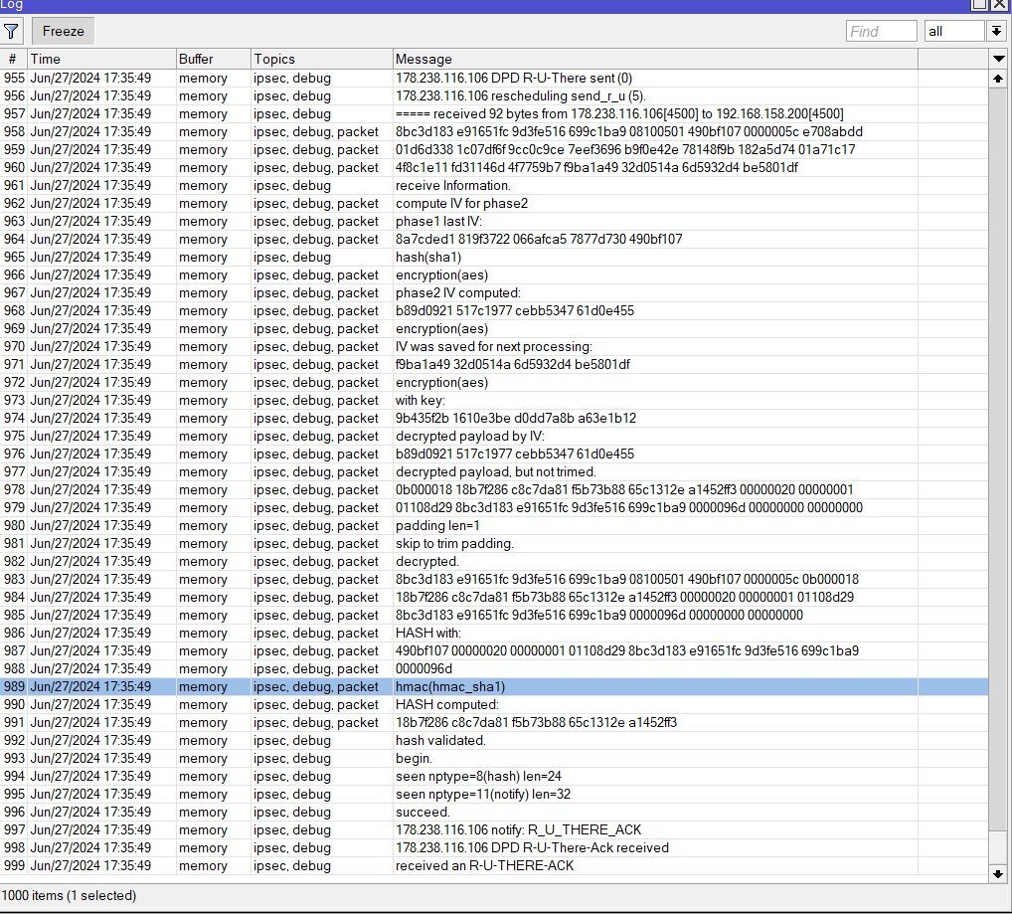Select log row 955 DPD R-U-There sent
Image resolution: width=1012 pixels, height=914 pixels.
(513, 78)
